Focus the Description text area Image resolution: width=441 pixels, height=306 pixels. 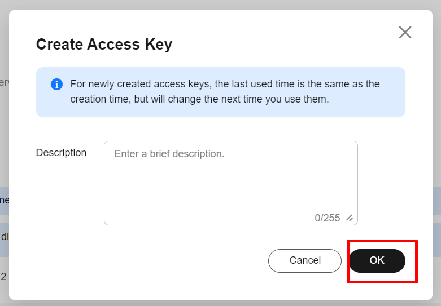[x=230, y=183]
